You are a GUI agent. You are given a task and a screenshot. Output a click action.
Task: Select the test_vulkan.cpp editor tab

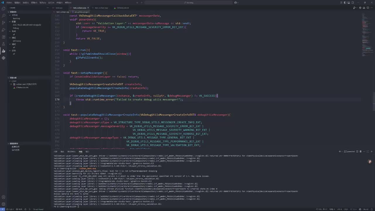click(x=80, y=8)
